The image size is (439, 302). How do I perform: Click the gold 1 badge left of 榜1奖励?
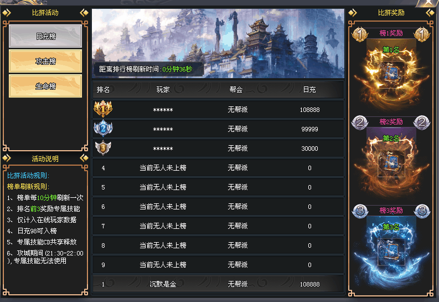(x=360, y=34)
